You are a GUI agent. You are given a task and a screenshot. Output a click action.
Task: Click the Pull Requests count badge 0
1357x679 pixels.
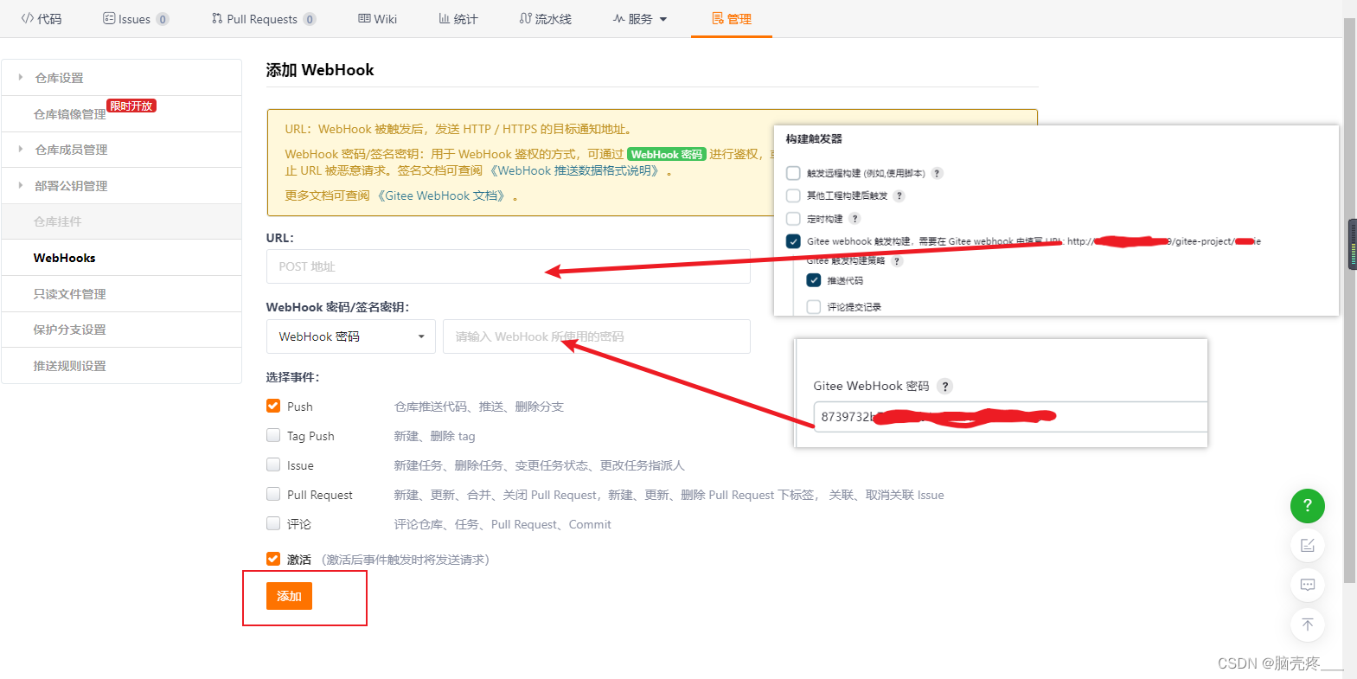click(x=310, y=19)
